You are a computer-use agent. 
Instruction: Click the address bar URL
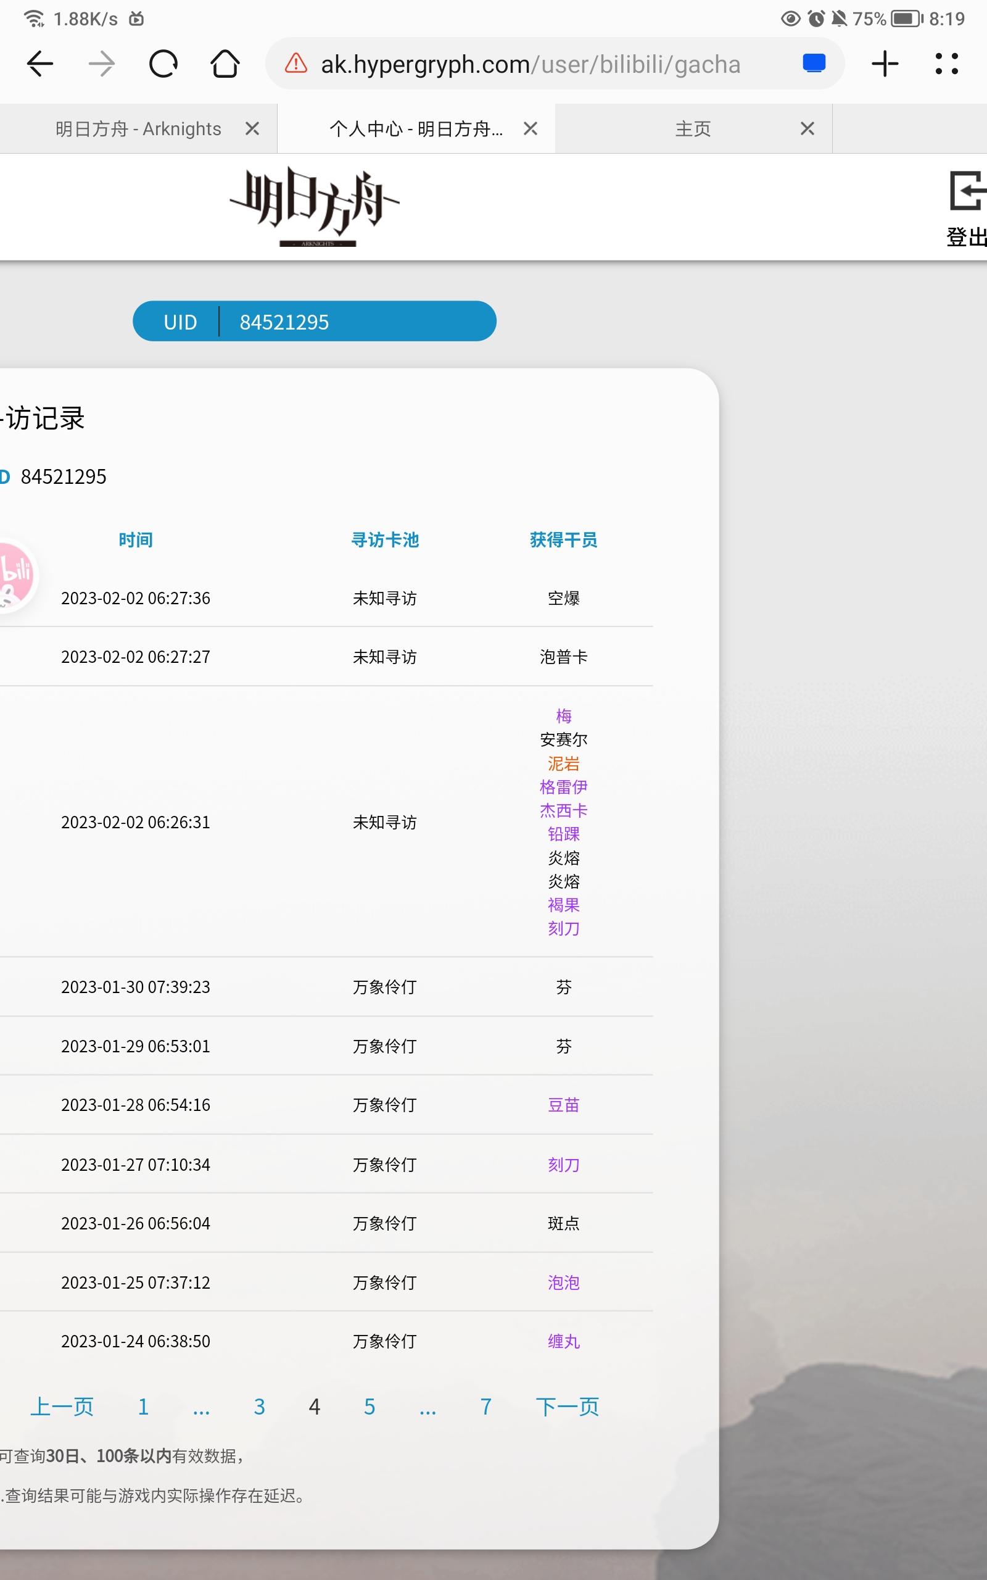pyautogui.click(x=530, y=65)
